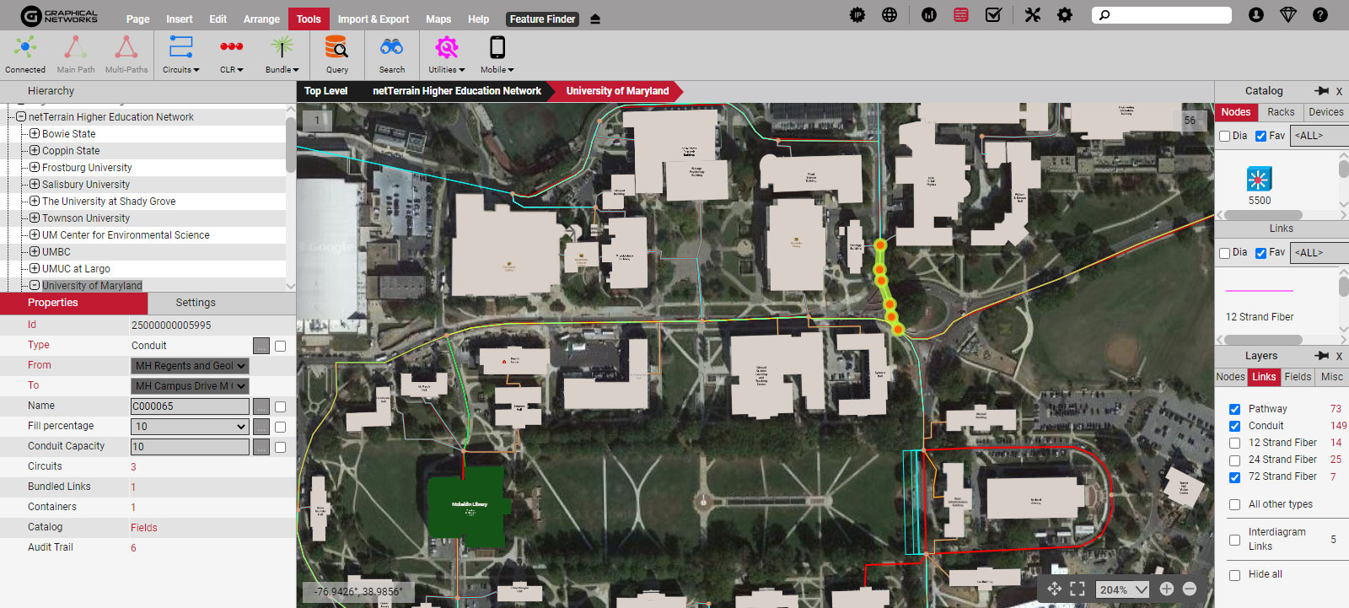Check the Hide all checkbox

pyautogui.click(x=1234, y=575)
